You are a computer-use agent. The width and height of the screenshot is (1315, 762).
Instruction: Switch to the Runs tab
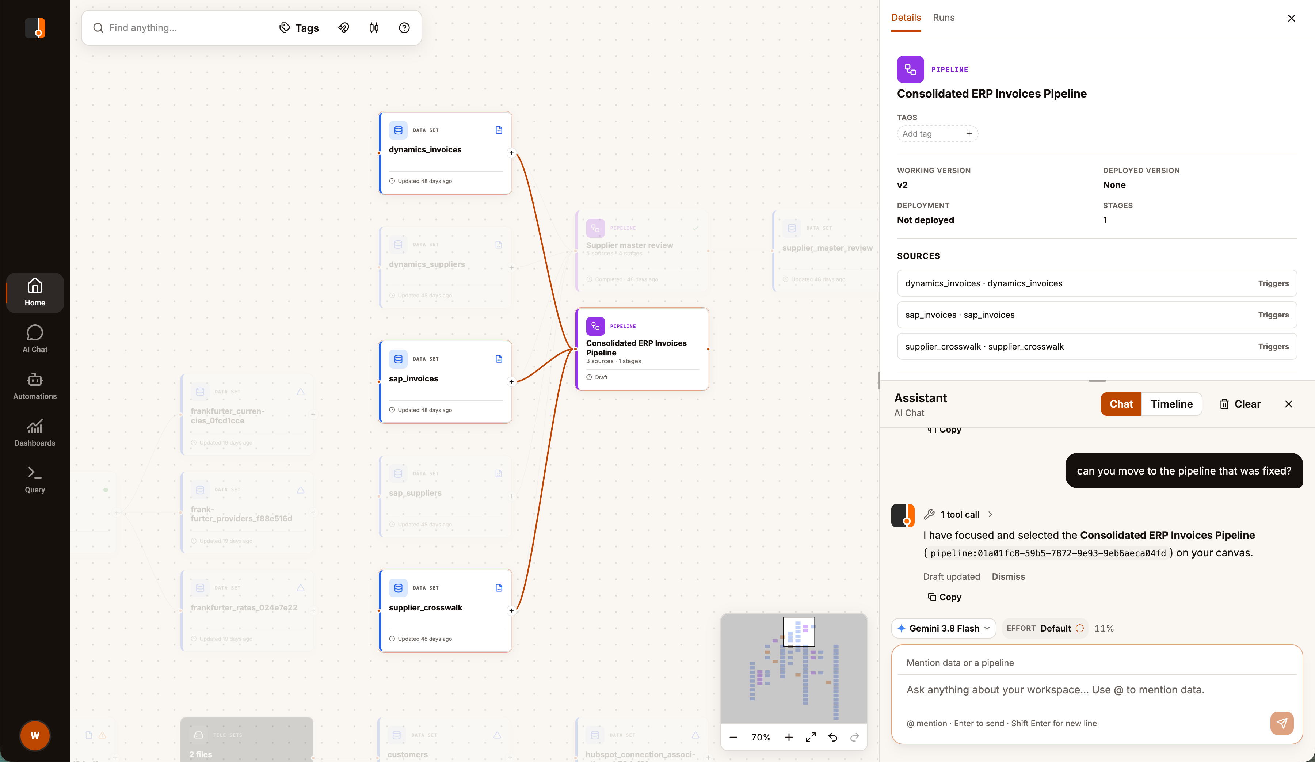point(944,18)
